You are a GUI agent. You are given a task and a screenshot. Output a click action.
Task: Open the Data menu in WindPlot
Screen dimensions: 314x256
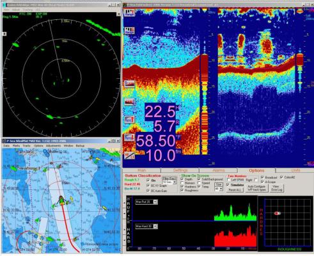click(x=6, y=146)
